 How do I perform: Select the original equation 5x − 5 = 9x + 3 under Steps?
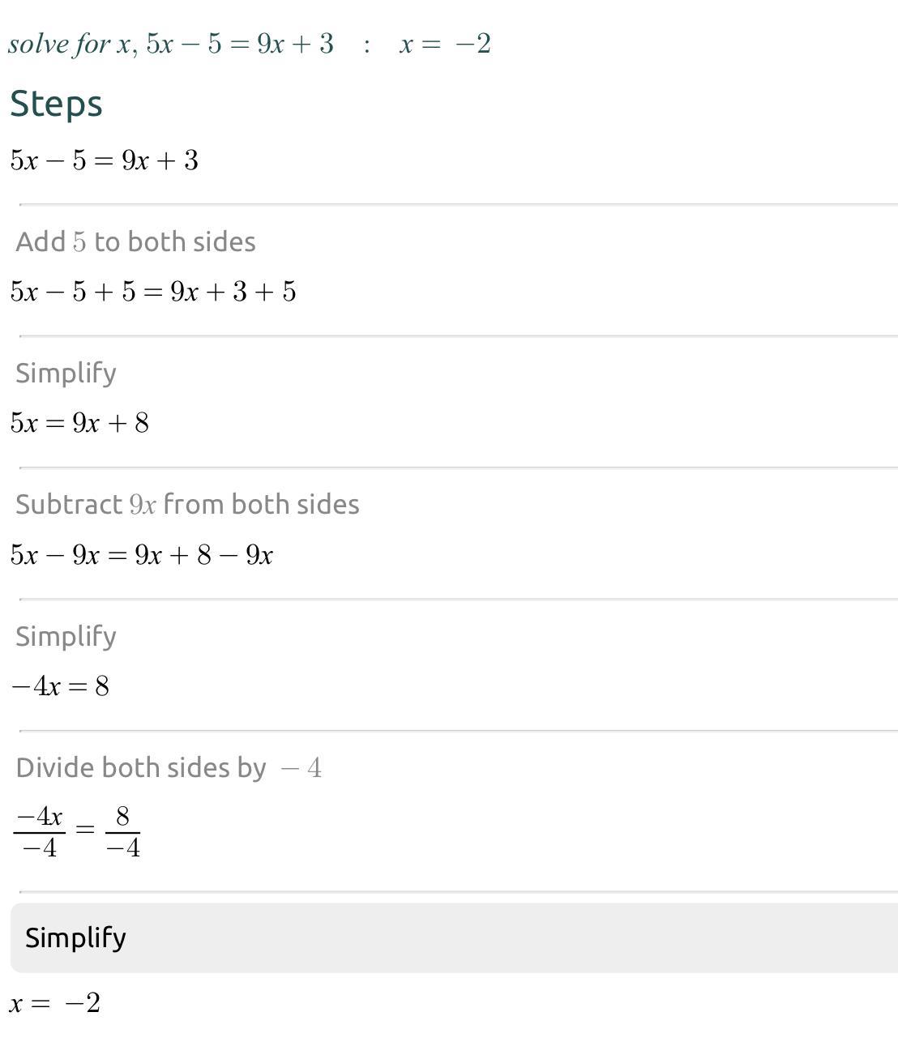pos(105,160)
